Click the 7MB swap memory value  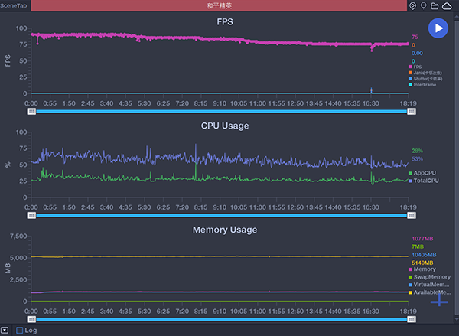418,246
